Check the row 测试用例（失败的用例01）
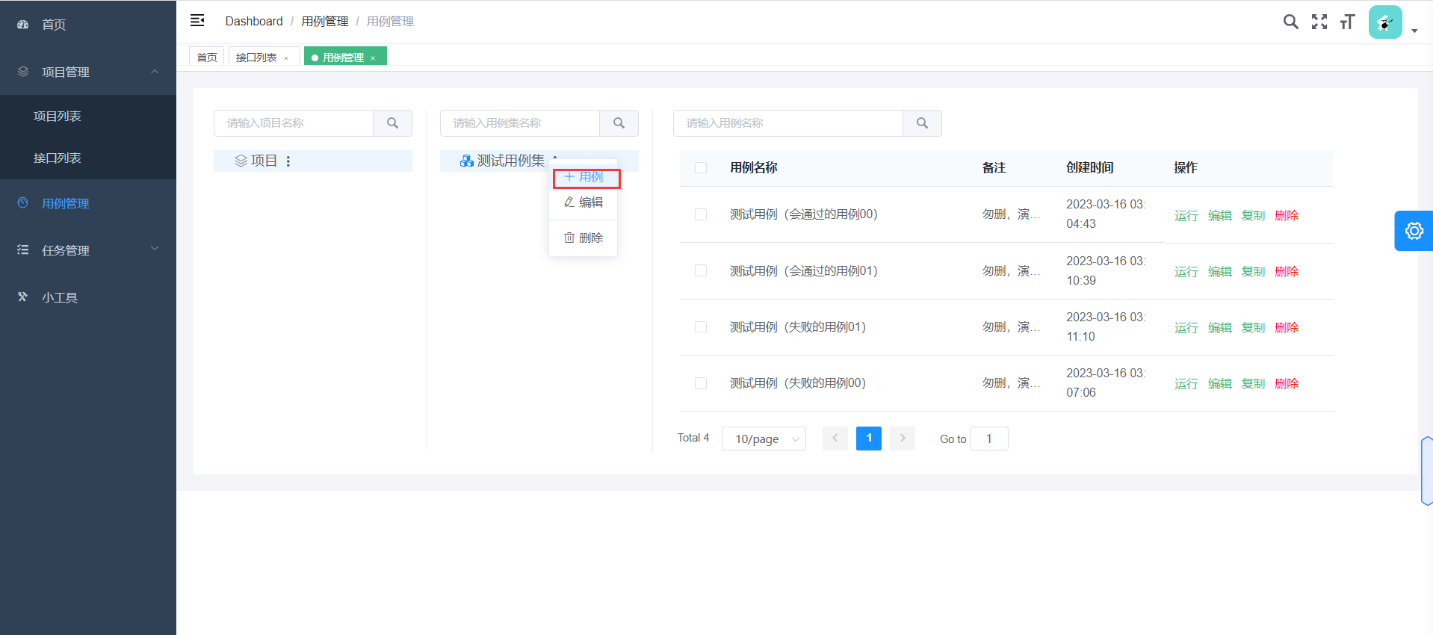1433x635 pixels. [x=701, y=326]
